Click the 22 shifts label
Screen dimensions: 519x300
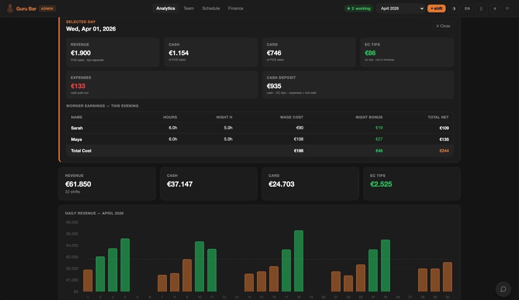(72, 192)
